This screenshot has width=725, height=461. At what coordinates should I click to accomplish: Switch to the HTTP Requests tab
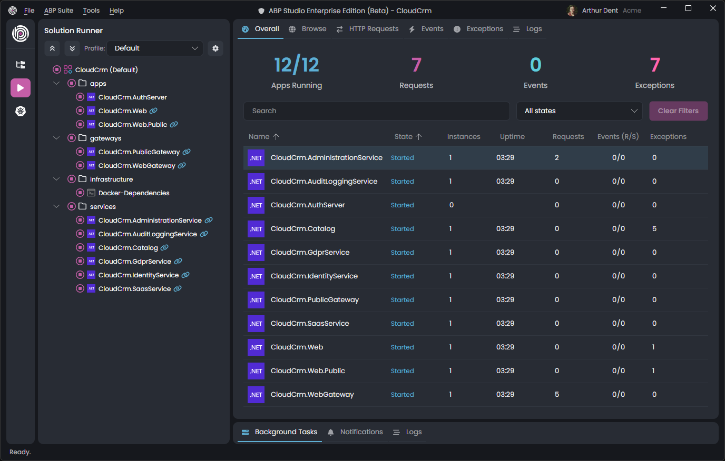[367, 29]
